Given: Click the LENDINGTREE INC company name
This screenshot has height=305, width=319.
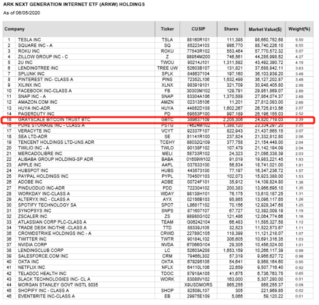Looking at the screenshot, I should (38, 68).
